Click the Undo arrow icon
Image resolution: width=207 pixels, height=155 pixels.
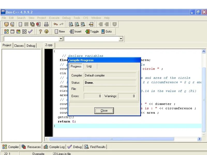[56, 24]
